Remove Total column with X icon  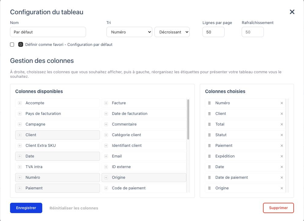point(282,124)
